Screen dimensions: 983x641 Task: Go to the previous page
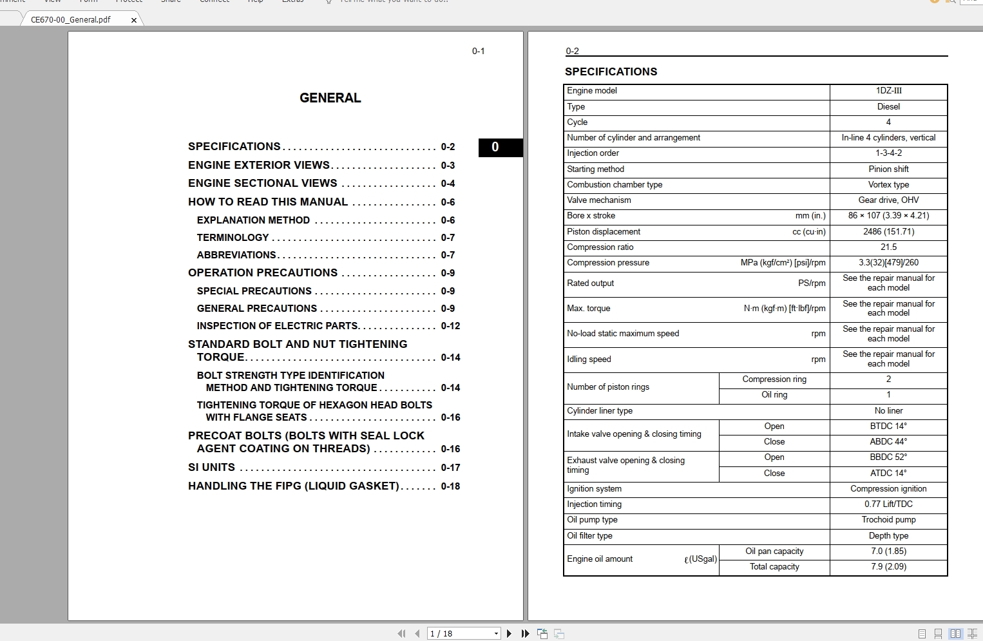click(x=417, y=633)
